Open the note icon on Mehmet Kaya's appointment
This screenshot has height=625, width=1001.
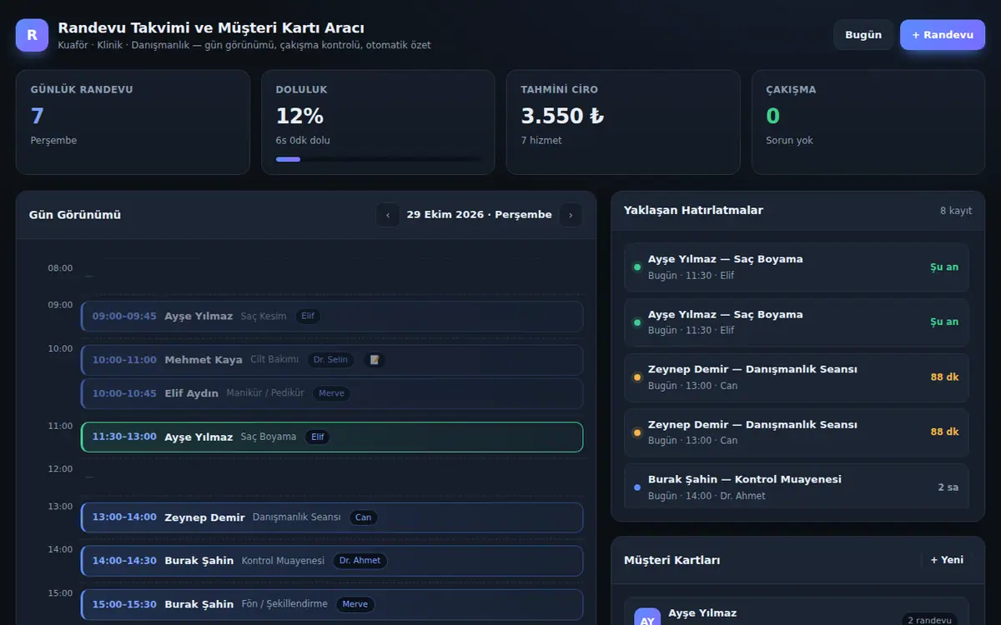(x=375, y=360)
